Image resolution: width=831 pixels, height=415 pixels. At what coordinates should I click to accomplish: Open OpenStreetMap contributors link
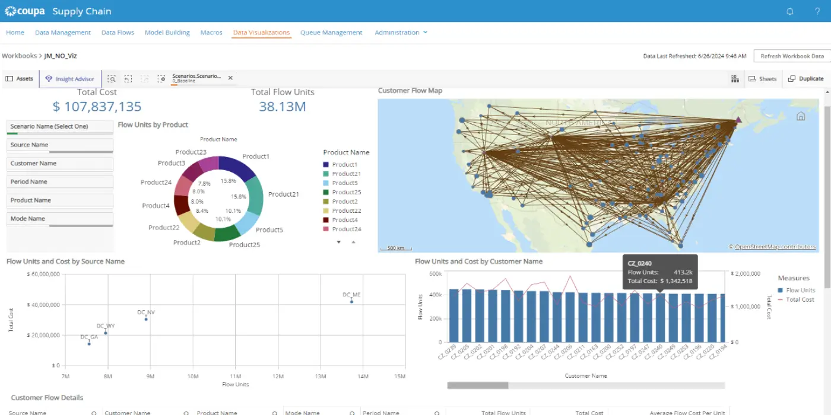click(x=775, y=247)
